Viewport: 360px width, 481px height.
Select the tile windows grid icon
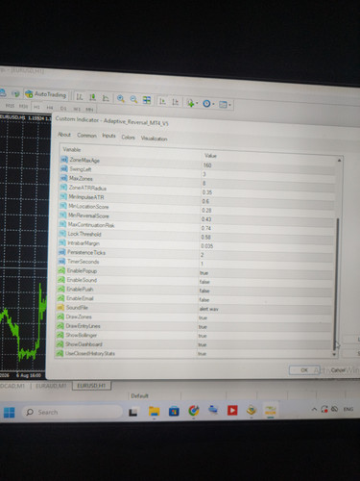(x=147, y=100)
